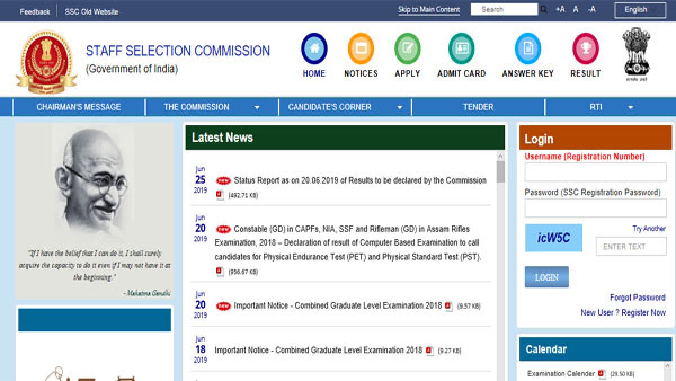Screen dimensions: 676x381
Task: Open the Notices icon
Action: pos(361,48)
